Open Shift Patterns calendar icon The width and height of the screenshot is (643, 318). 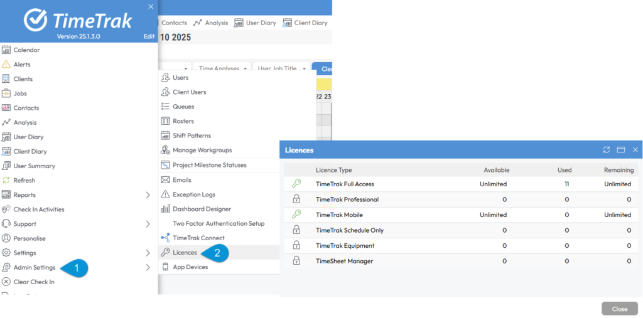165,135
